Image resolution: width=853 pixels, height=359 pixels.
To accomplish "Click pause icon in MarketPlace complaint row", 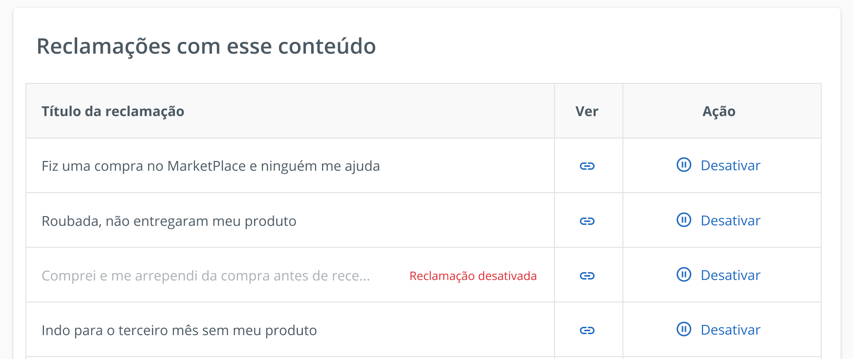I will point(684,165).
